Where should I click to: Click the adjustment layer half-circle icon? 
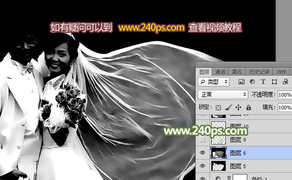point(218,178)
